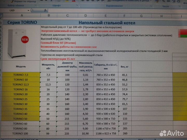Screen dimensions: 187x140
Task: Click the 'Мощность, кВт' header cell
Action: [48, 66]
